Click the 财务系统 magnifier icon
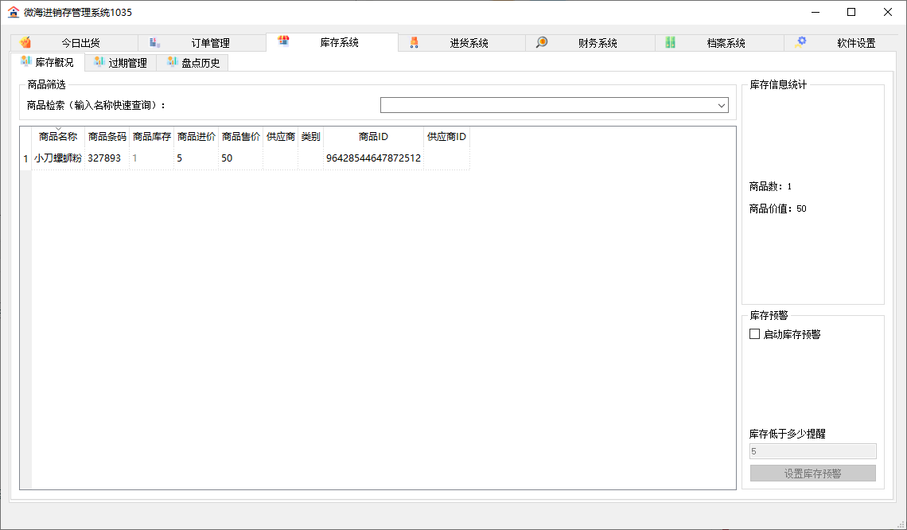 [x=542, y=43]
